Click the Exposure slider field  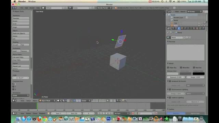coord(176,77)
